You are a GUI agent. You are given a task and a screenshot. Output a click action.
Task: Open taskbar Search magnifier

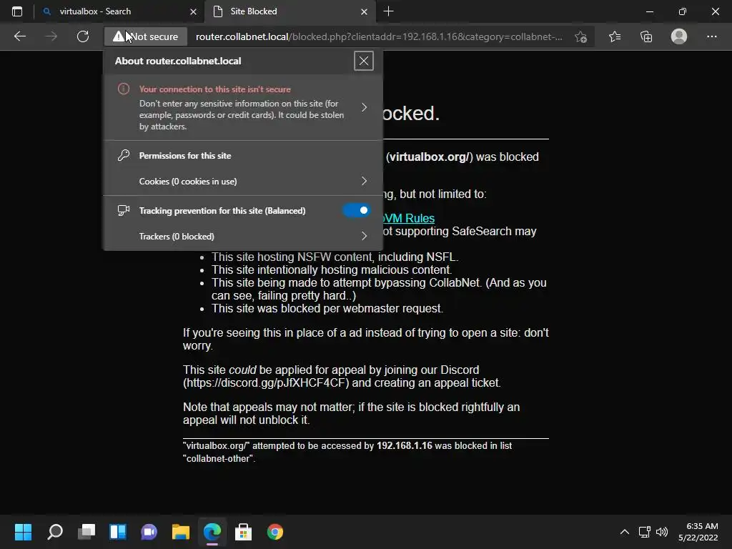coord(55,532)
